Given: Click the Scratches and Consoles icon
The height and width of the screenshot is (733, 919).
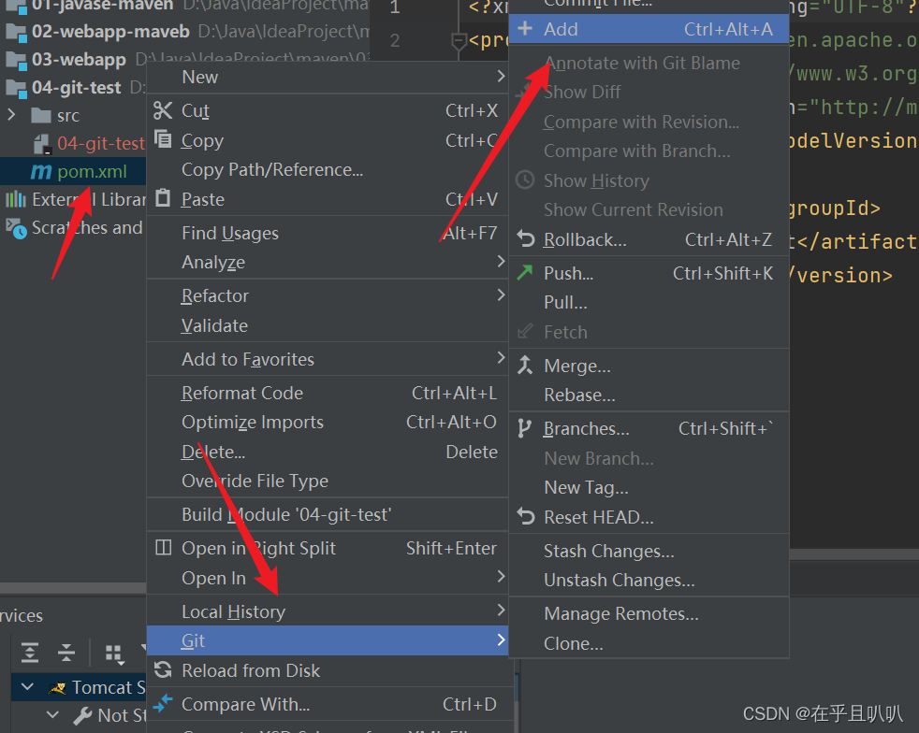Looking at the screenshot, I should (16, 228).
